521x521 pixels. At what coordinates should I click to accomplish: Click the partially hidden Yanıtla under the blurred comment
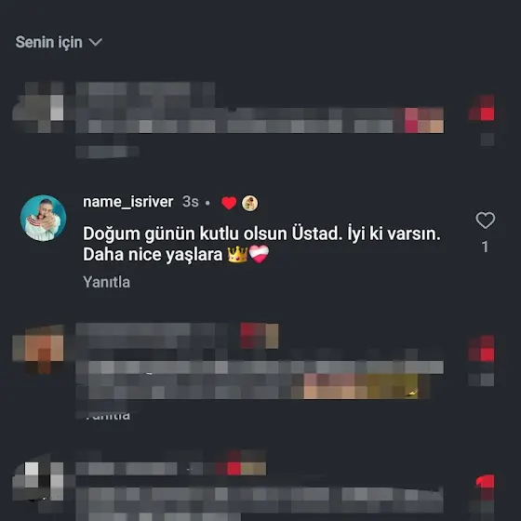(x=106, y=415)
